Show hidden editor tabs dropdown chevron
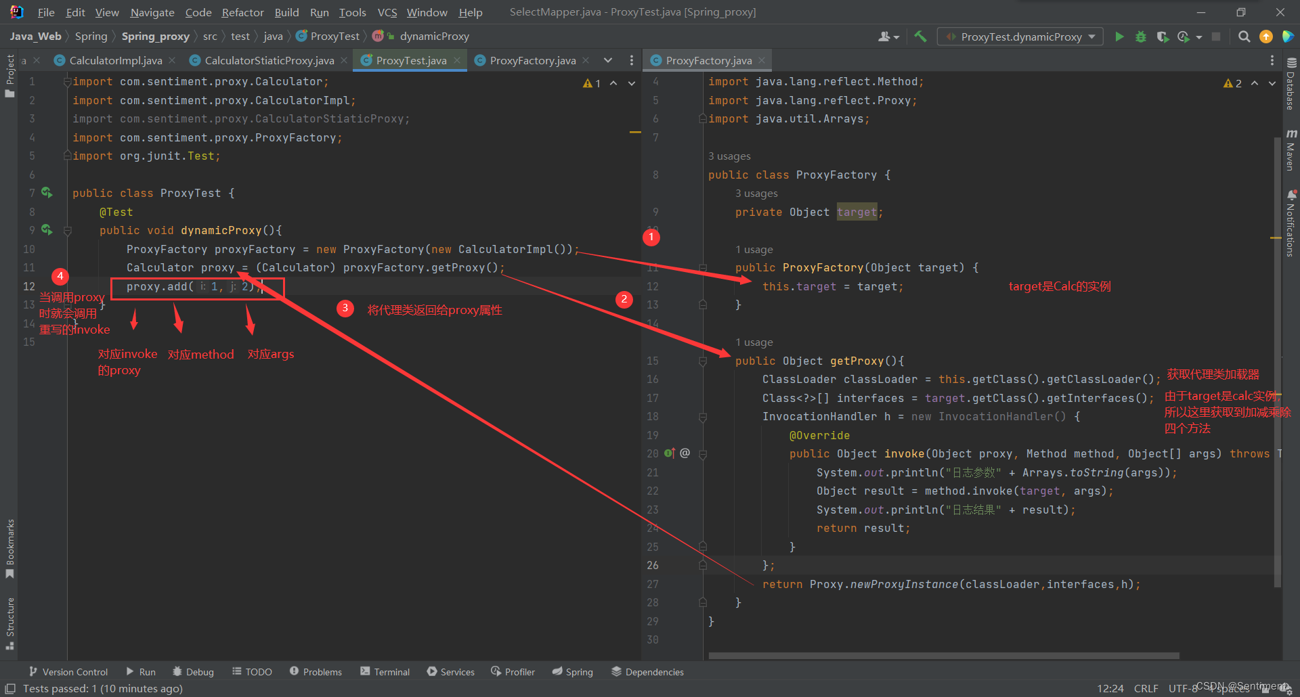This screenshot has width=1300, height=697. click(x=608, y=60)
